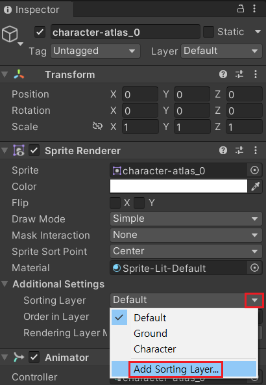Click the Inspector lock icon
The width and height of the screenshot is (266, 385).
(x=241, y=9)
